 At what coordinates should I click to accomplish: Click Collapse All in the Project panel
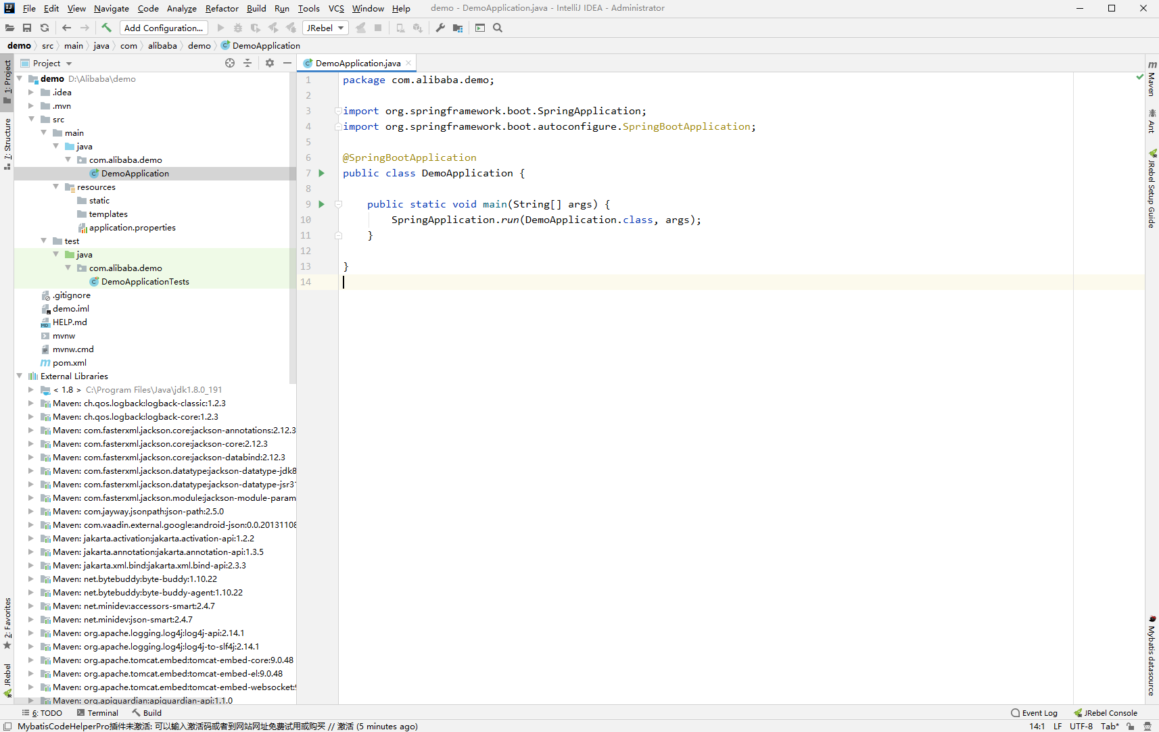coord(247,62)
